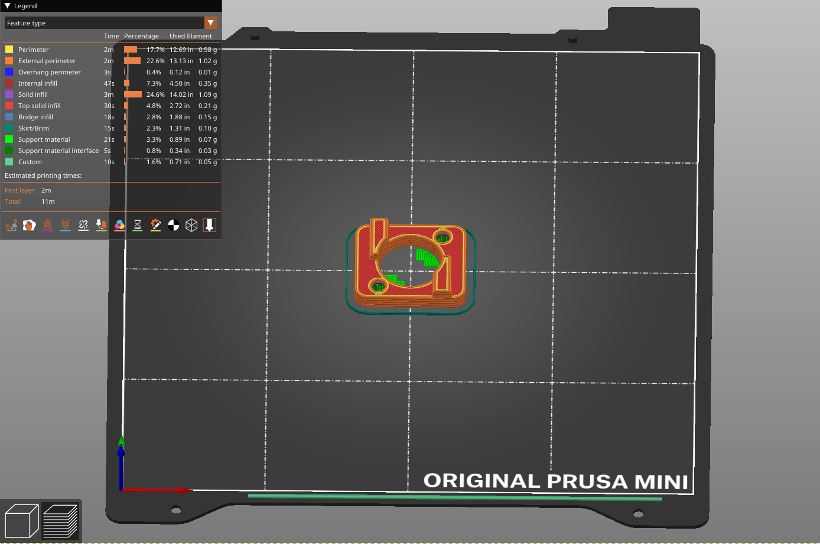The width and height of the screenshot is (820, 544).
Task: Click the Total print time '11m'
Action: point(48,201)
